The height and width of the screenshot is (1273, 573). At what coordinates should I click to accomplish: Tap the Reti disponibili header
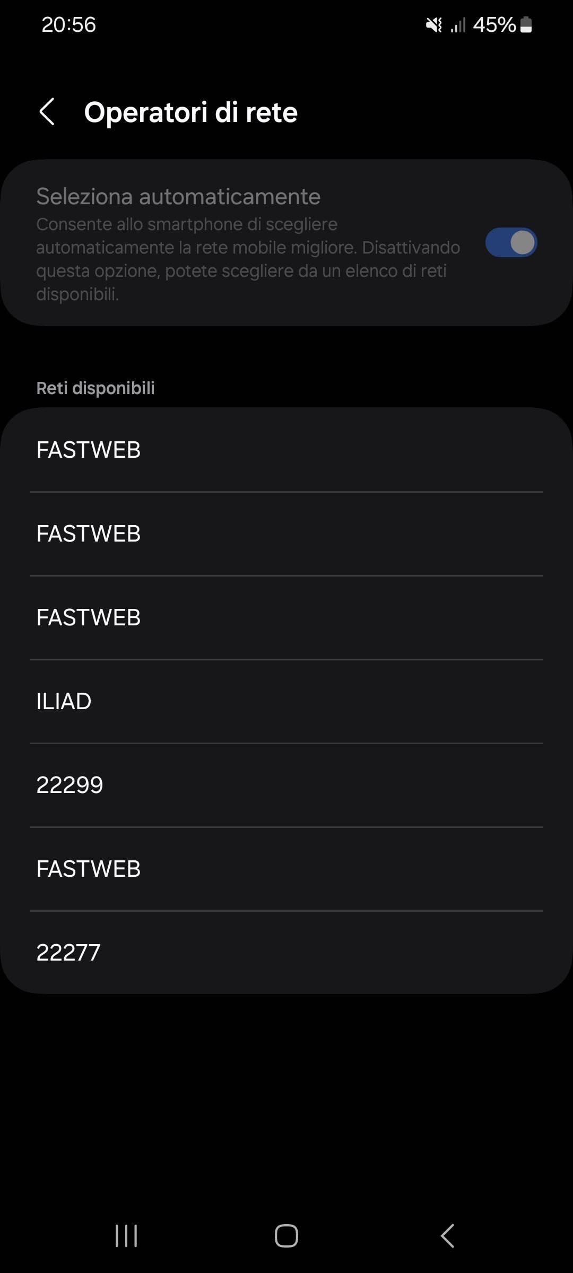95,388
